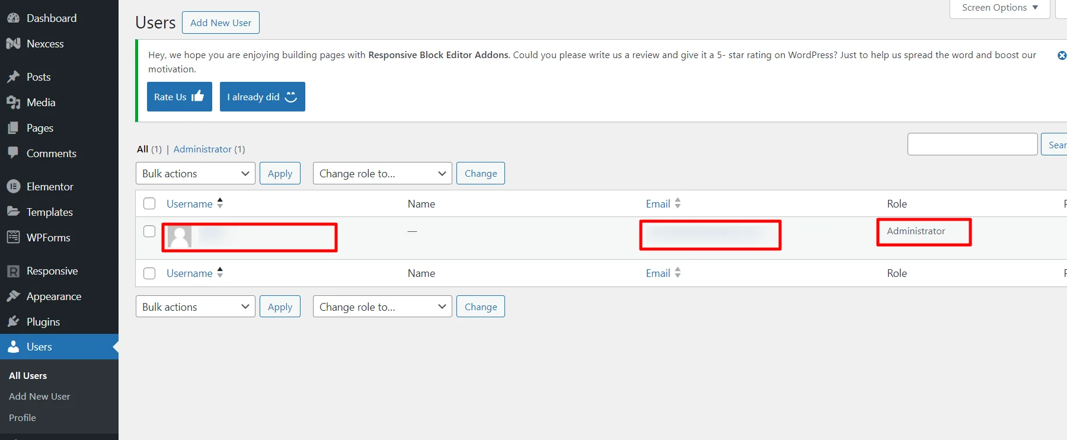Viewport: 1067px width, 440px height.
Task: Click the Dashboard gauge icon
Action: coord(13,18)
